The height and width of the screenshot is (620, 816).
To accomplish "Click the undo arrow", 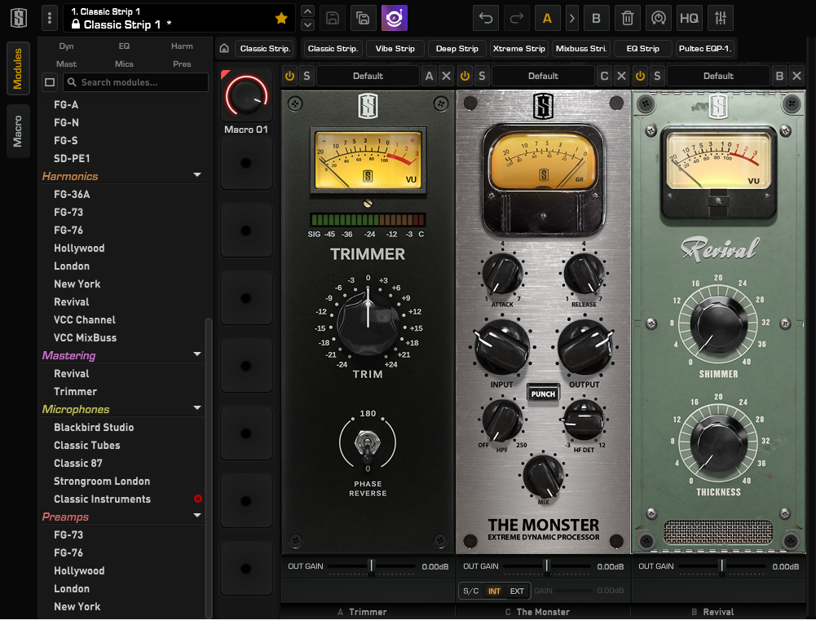I will (486, 18).
